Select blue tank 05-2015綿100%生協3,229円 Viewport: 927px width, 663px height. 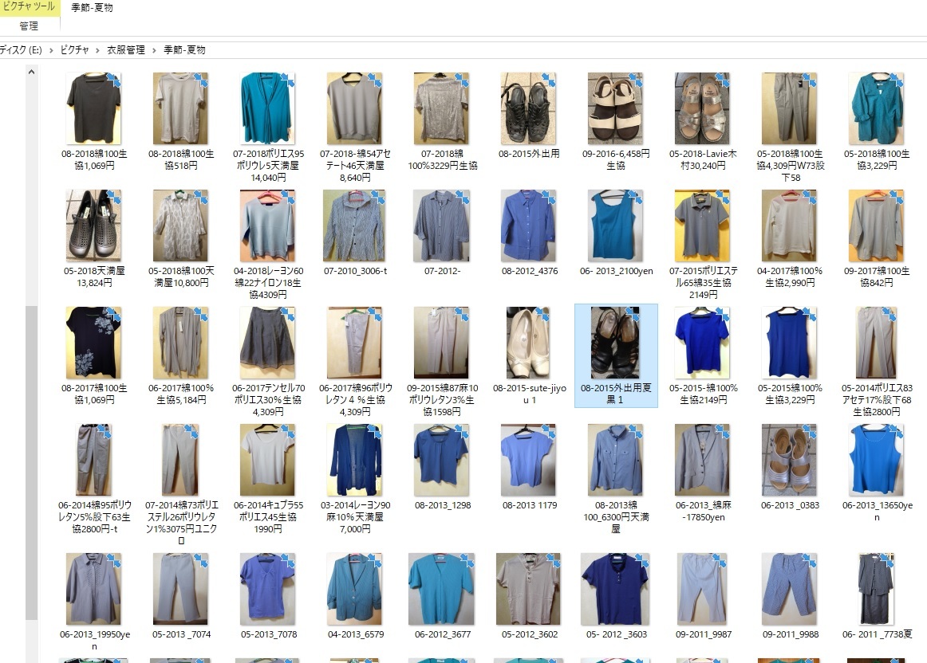[789, 343]
